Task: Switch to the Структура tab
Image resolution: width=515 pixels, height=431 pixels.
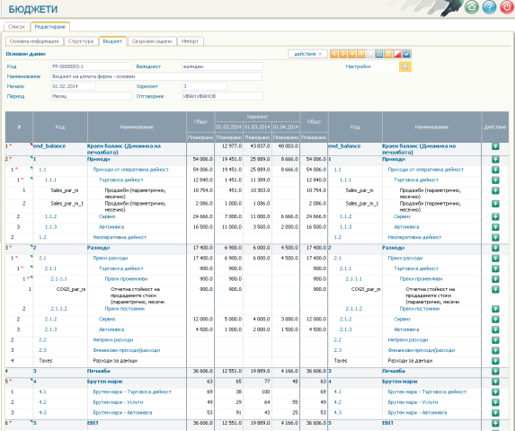Action: coord(81,41)
